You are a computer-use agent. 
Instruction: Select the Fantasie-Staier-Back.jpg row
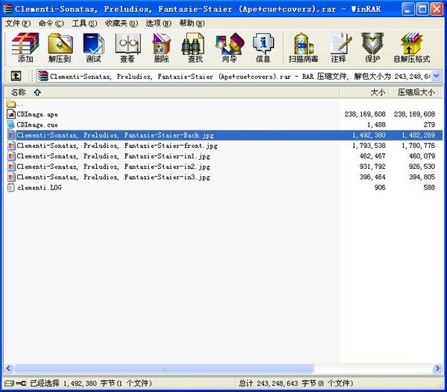click(x=225, y=135)
